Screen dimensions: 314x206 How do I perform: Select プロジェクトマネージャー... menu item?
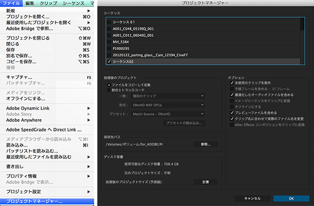point(47,202)
